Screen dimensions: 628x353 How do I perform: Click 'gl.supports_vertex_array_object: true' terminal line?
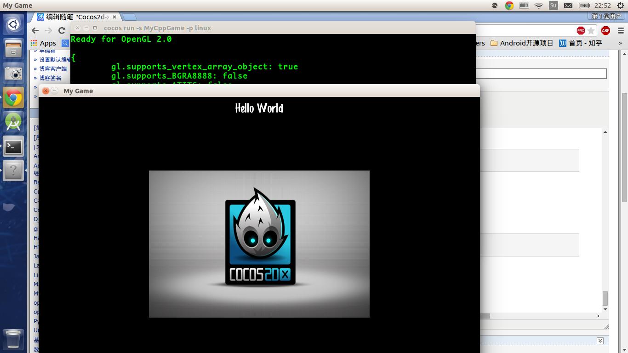[x=205, y=67]
